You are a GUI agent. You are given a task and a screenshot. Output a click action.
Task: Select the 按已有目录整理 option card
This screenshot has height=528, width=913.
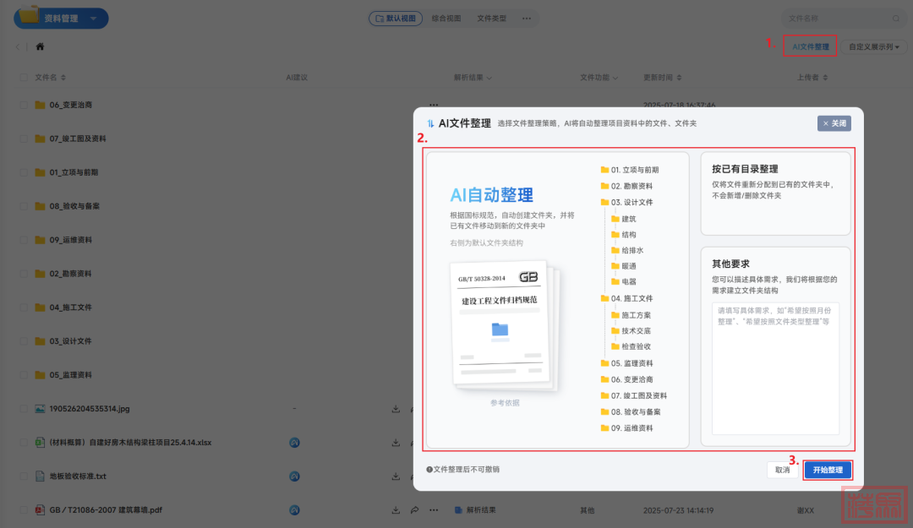tap(775, 193)
